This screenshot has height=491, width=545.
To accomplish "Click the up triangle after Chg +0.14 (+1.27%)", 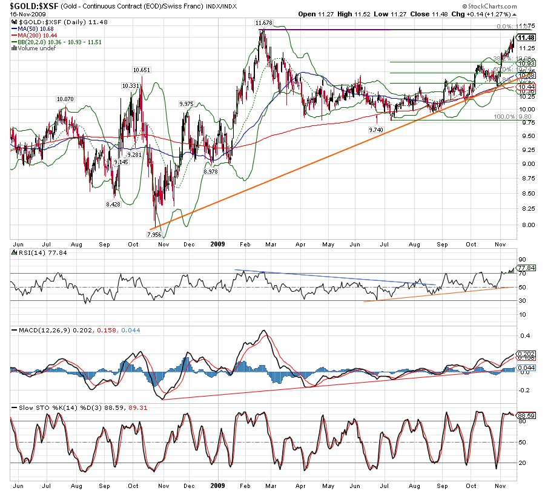I will tap(514, 15).
